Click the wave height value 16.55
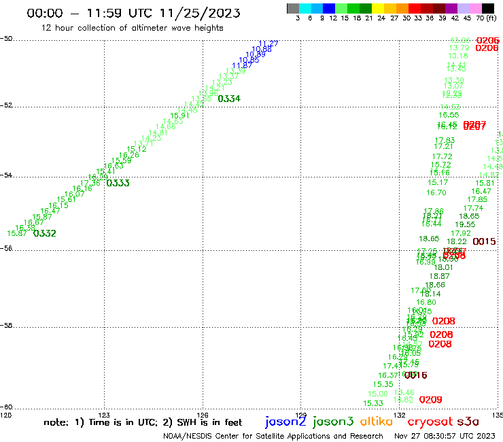Viewport: 503px width, 442px height. [449, 115]
